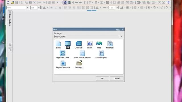This screenshot has height=102, width=182.
Task: Close the New dialog with X
Action: pos(123,29)
